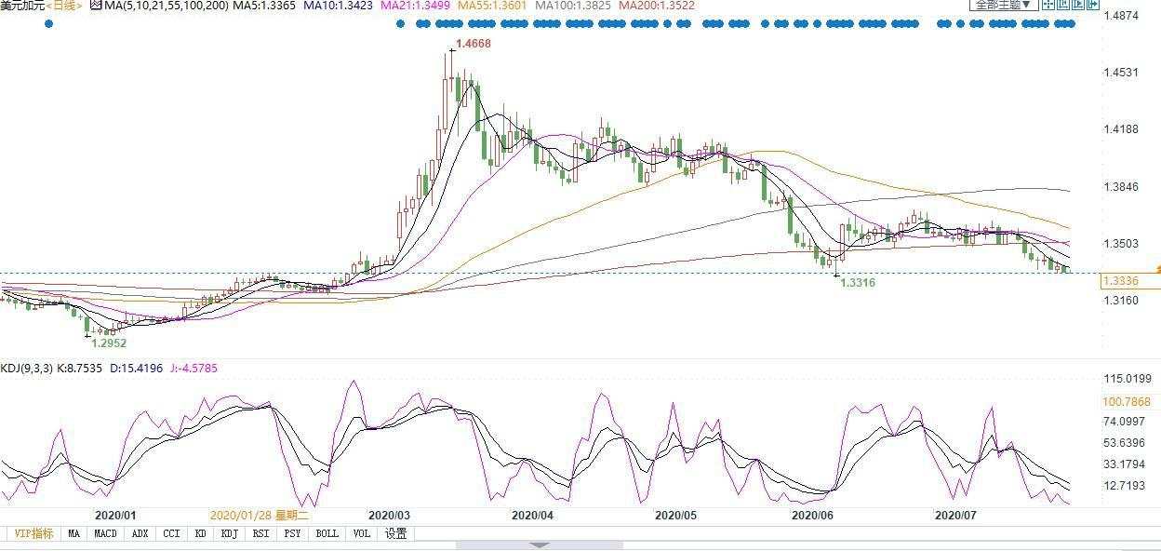Click the 美元加元 symbol name
This screenshot has width=1161, height=551.
click(22, 6)
